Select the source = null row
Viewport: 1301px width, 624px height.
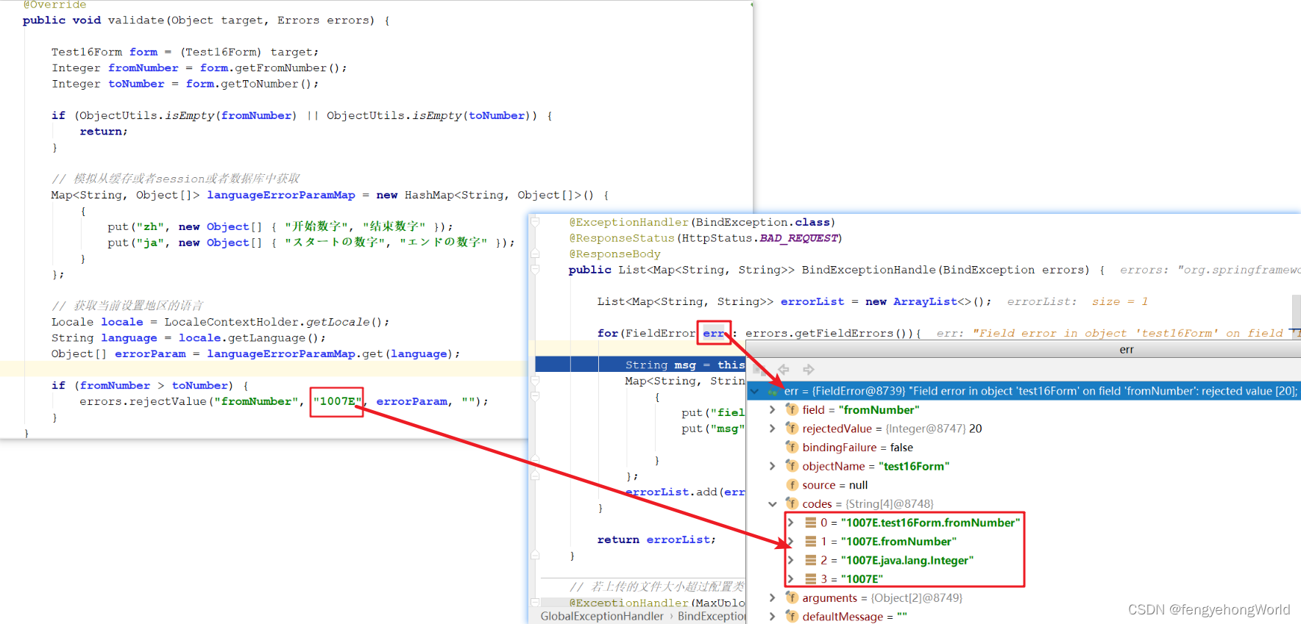(835, 485)
